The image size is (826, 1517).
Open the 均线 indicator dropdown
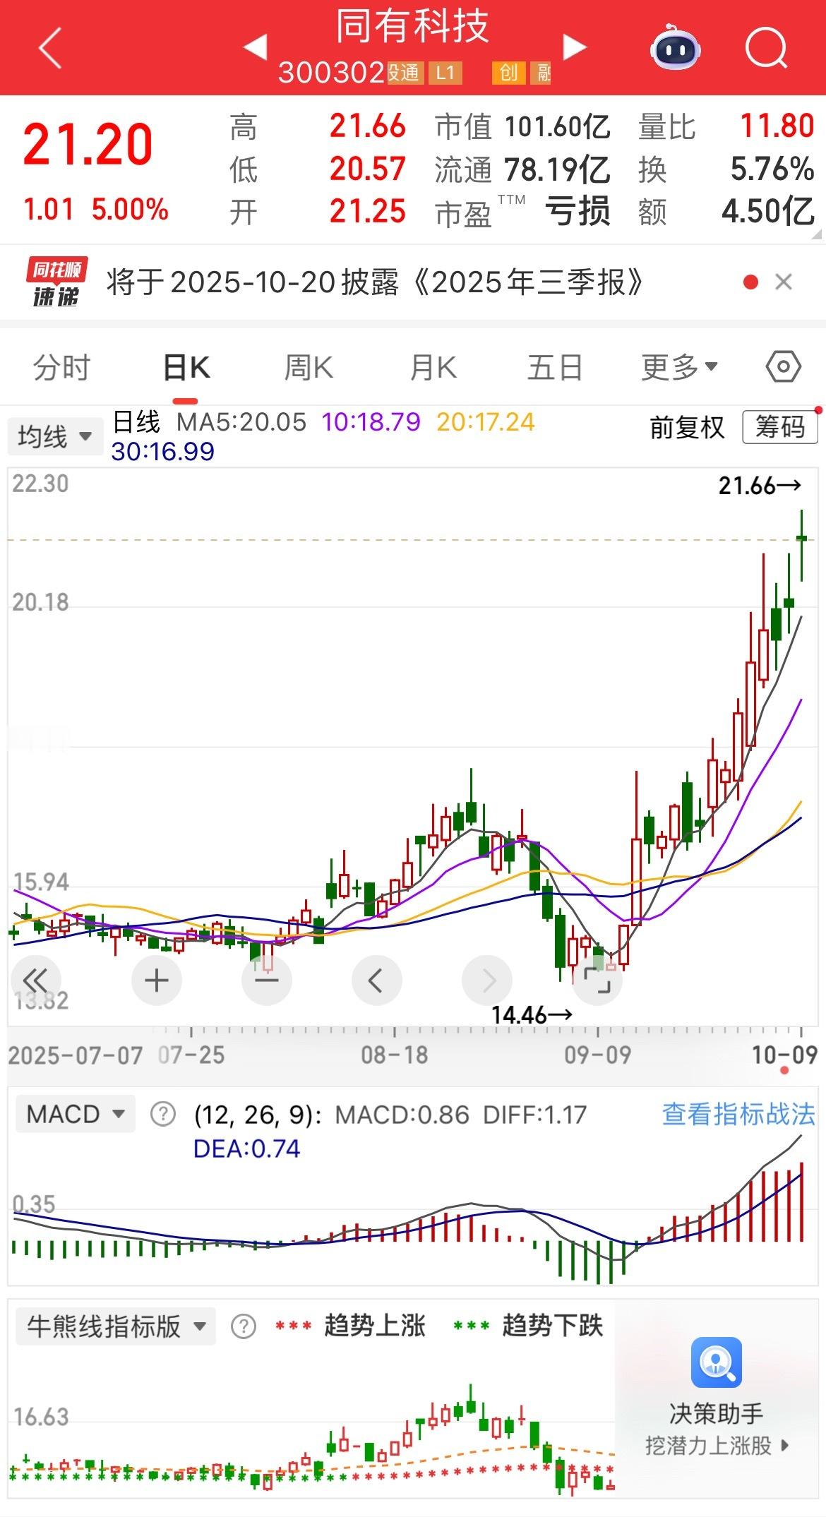tap(55, 436)
